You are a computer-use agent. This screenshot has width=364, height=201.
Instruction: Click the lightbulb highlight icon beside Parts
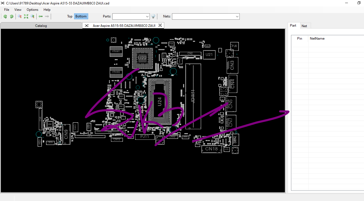[x=153, y=17]
